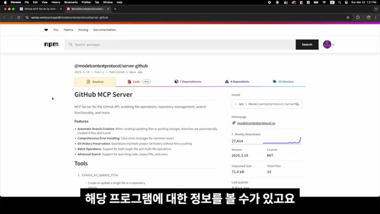Image resolution: width=380 pixels, height=214 pixels.
Task: Open the Pricing link
Action: point(83,30)
